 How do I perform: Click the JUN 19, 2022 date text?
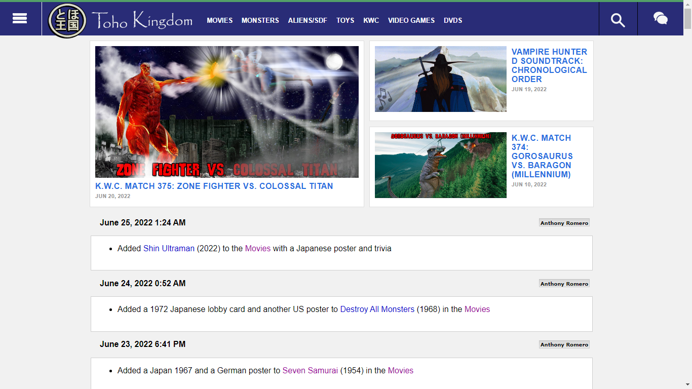tap(529, 89)
